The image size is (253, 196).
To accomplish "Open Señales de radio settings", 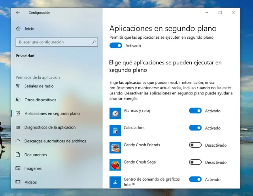I will pos(39,86).
